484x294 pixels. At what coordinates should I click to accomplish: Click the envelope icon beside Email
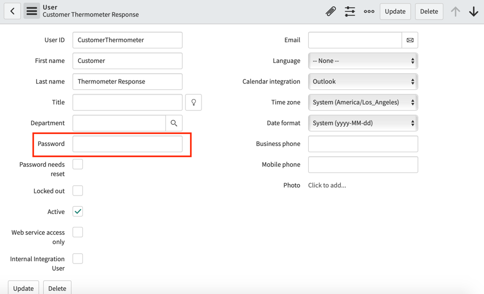coord(410,40)
